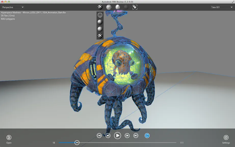Viewport: 235px width, 147px height.
Task: Toggle textures with the checkered sphere toolbar icon
Action: pos(100,7)
